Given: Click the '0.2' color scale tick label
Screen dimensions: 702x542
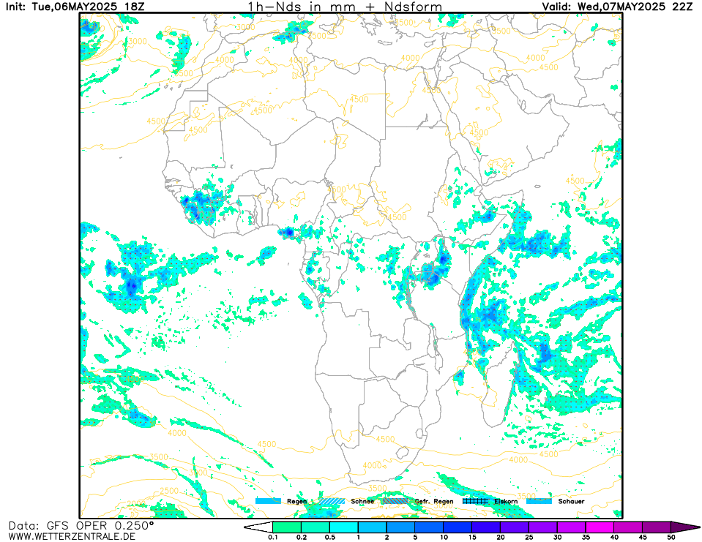Looking at the screenshot, I should pyautogui.click(x=302, y=538).
